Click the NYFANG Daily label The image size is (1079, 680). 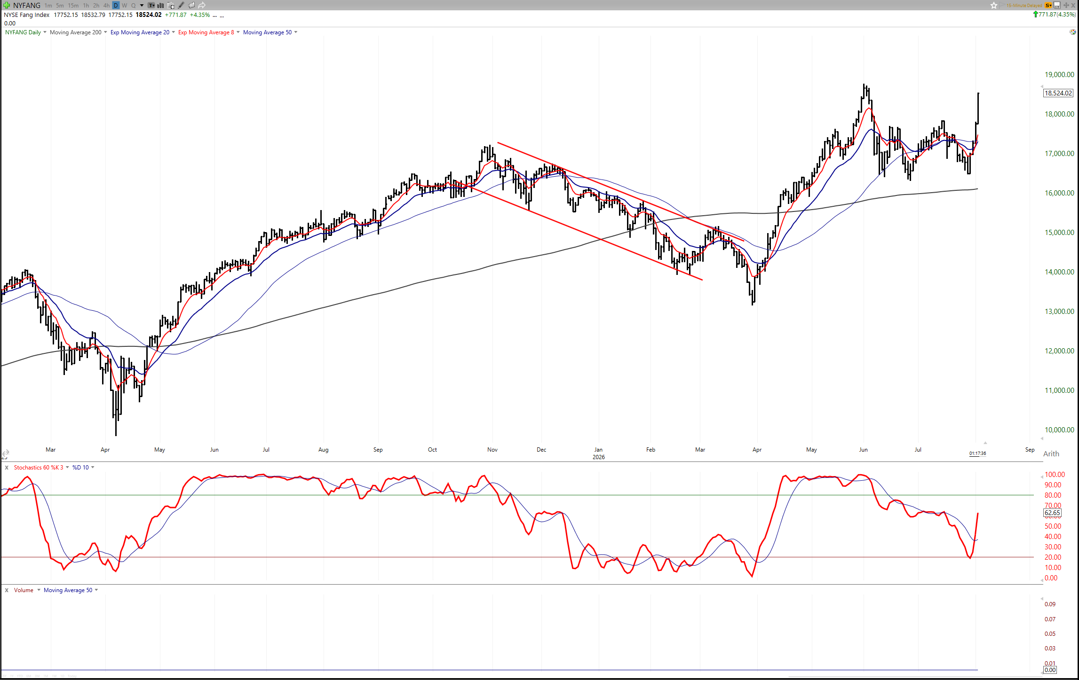tap(23, 32)
